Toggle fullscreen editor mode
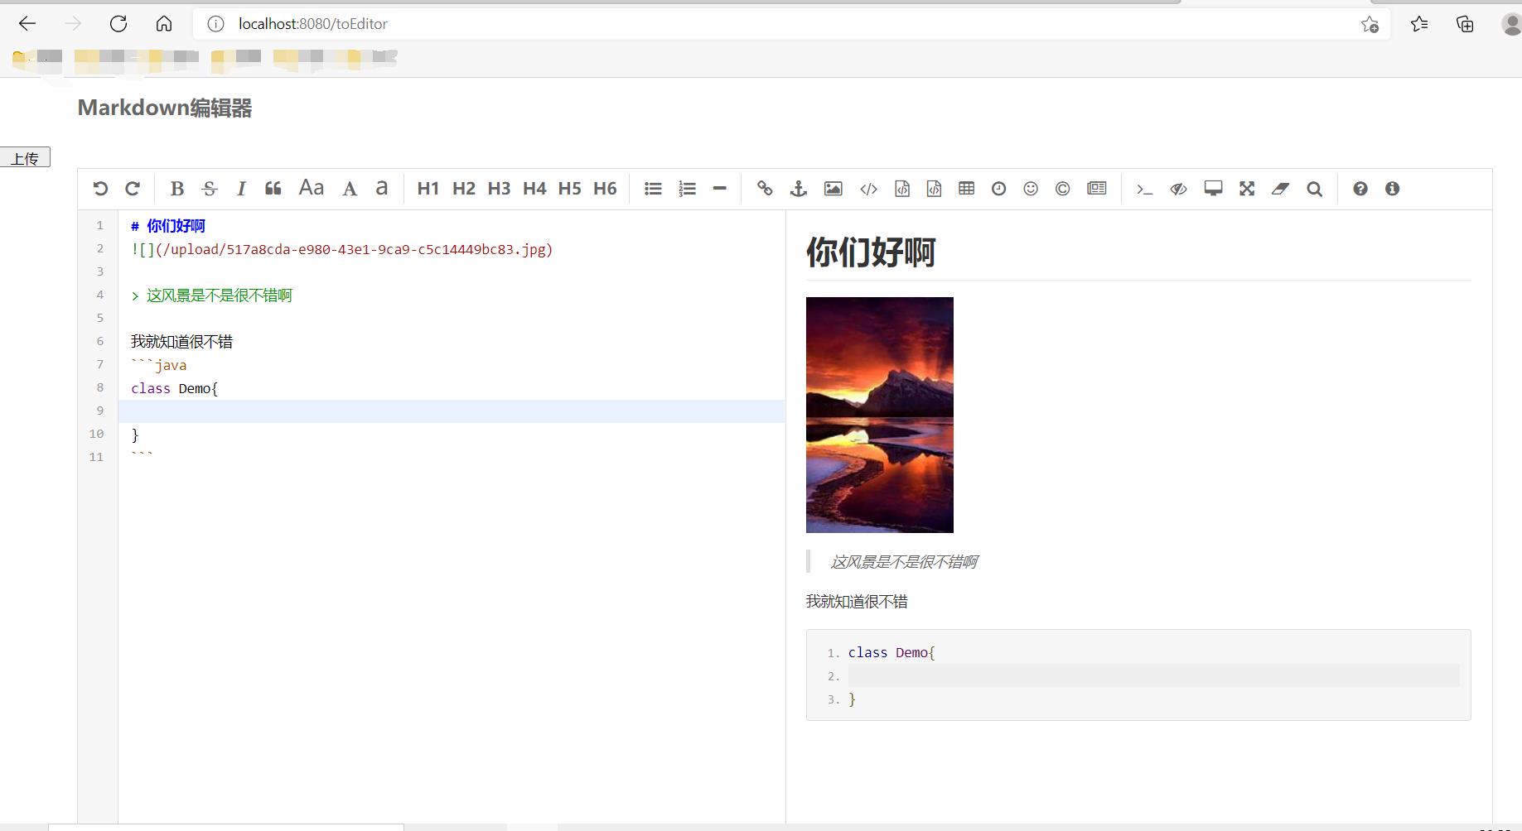Image resolution: width=1522 pixels, height=831 pixels. [x=1247, y=189]
